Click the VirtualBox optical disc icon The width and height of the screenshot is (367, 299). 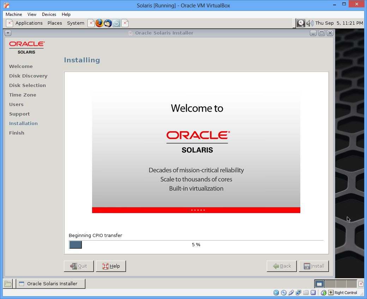click(284, 293)
